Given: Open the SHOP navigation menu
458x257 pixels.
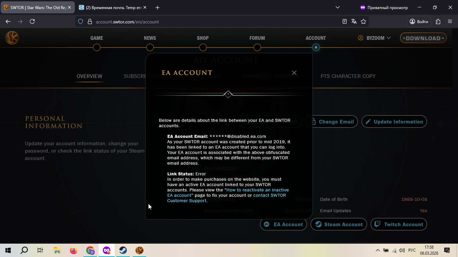Looking at the screenshot, I should 203,38.
